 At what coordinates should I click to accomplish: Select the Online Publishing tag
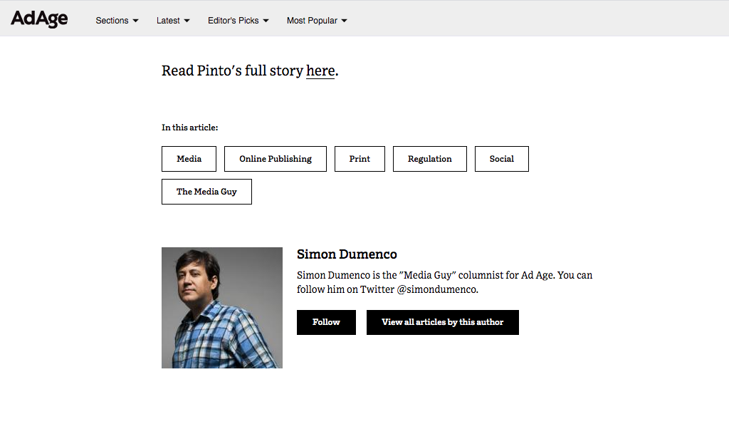click(x=276, y=159)
